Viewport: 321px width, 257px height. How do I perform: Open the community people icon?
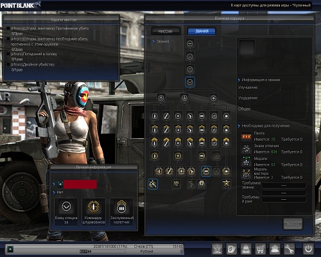click(x=275, y=249)
